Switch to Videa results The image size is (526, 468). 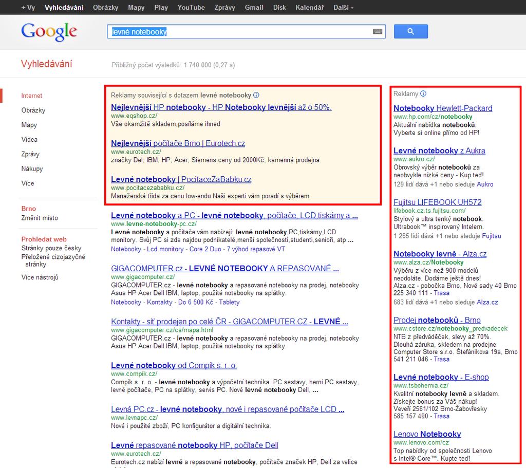point(29,140)
